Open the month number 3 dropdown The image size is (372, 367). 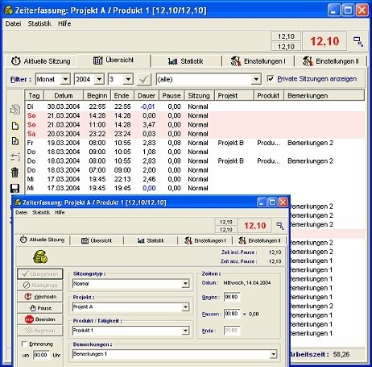(128, 79)
